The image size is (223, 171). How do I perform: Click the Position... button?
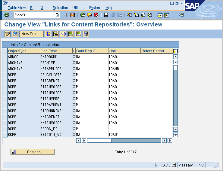[33, 152]
